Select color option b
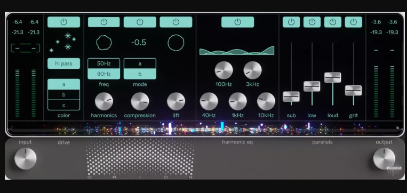The image size is (407, 193). (63, 95)
